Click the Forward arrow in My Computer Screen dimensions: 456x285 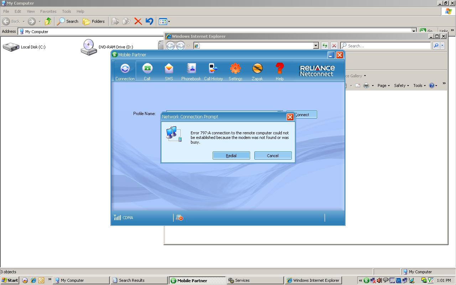[32, 21]
